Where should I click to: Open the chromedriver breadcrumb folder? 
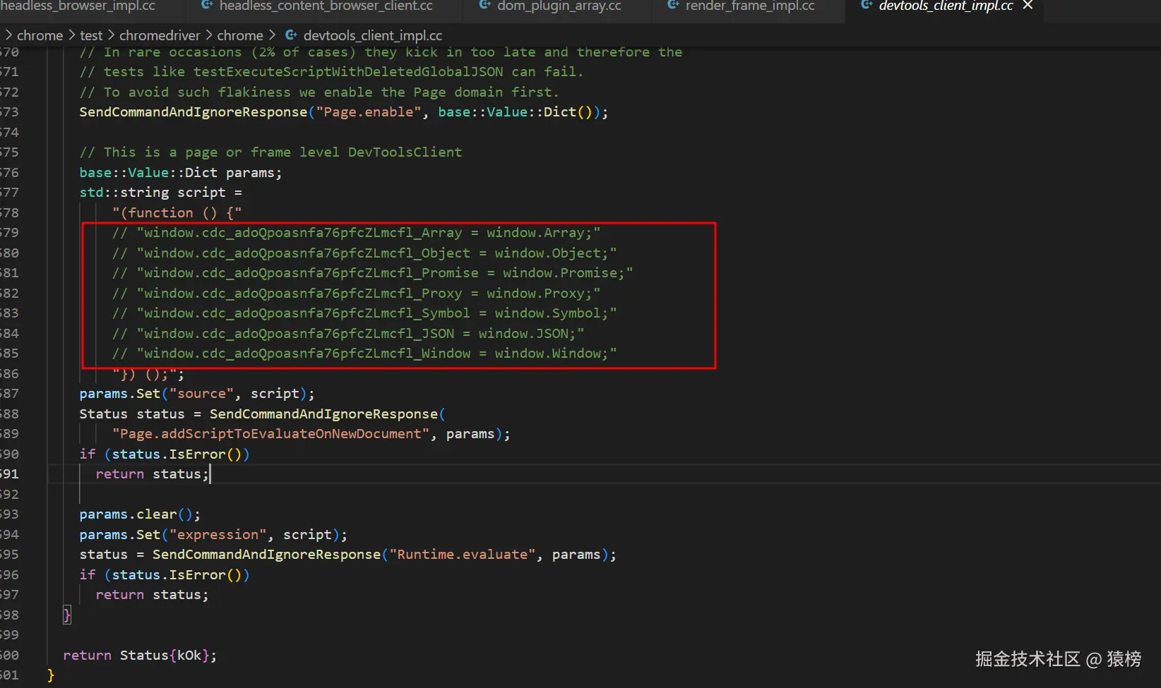point(160,35)
